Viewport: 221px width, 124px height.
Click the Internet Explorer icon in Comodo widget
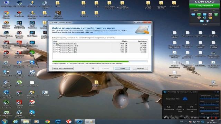(x=204, y=18)
